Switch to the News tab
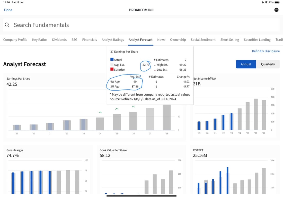The height and width of the screenshot is (198, 283). coord(161,40)
